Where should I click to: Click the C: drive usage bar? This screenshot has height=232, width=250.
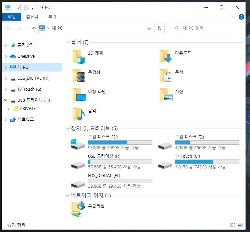coord(120,142)
